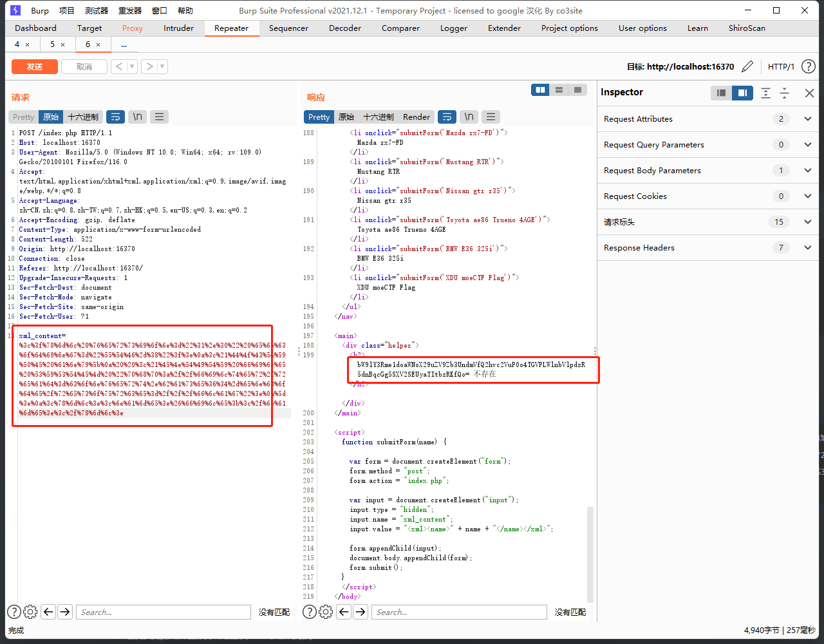Select side-by-side split layout
The width and height of the screenshot is (824, 644).
(540, 90)
